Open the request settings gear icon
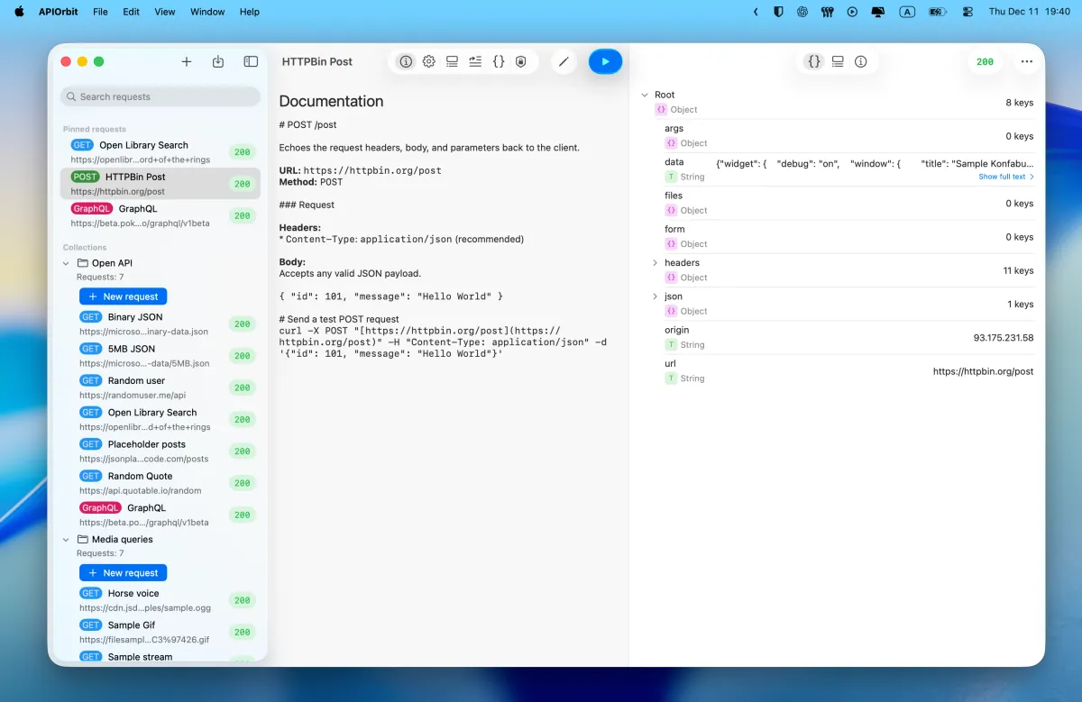Viewport: 1082px width, 702px height. pyautogui.click(x=428, y=61)
